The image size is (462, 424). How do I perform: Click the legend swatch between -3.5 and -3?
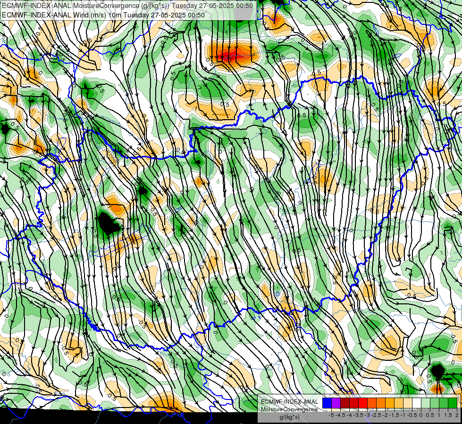coord(363,403)
